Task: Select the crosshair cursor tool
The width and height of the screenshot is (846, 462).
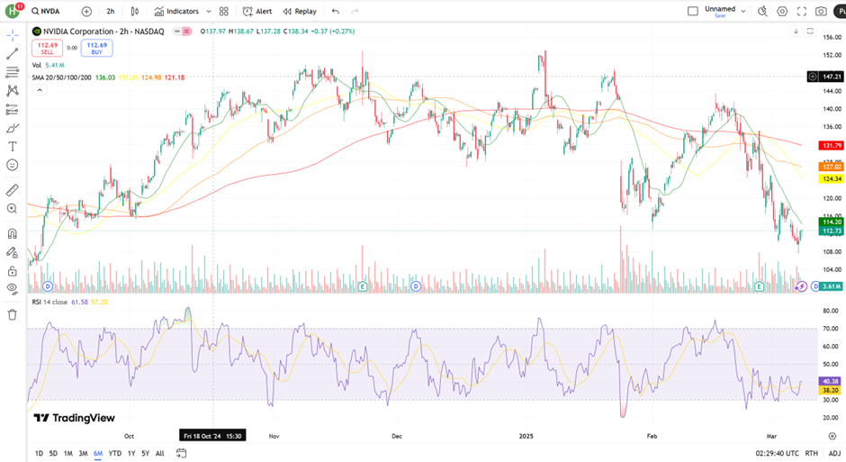Action: (x=13, y=36)
